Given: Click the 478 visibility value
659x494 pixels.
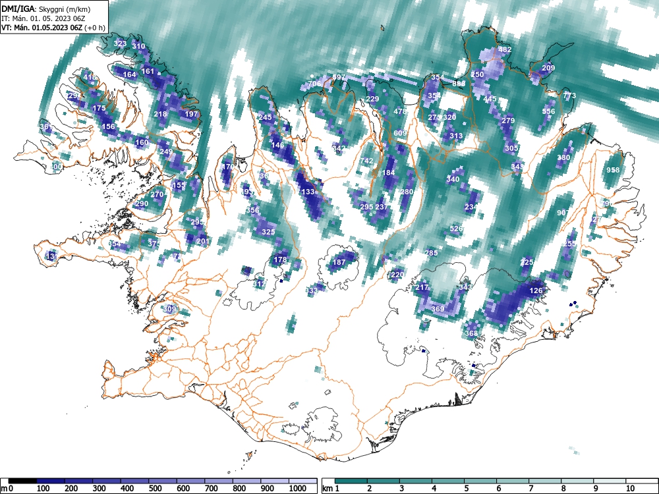Looking at the screenshot, I should pyautogui.click(x=400, y=111).
